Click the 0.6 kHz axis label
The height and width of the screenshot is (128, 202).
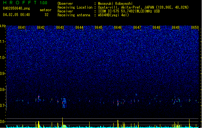[3, 122]
